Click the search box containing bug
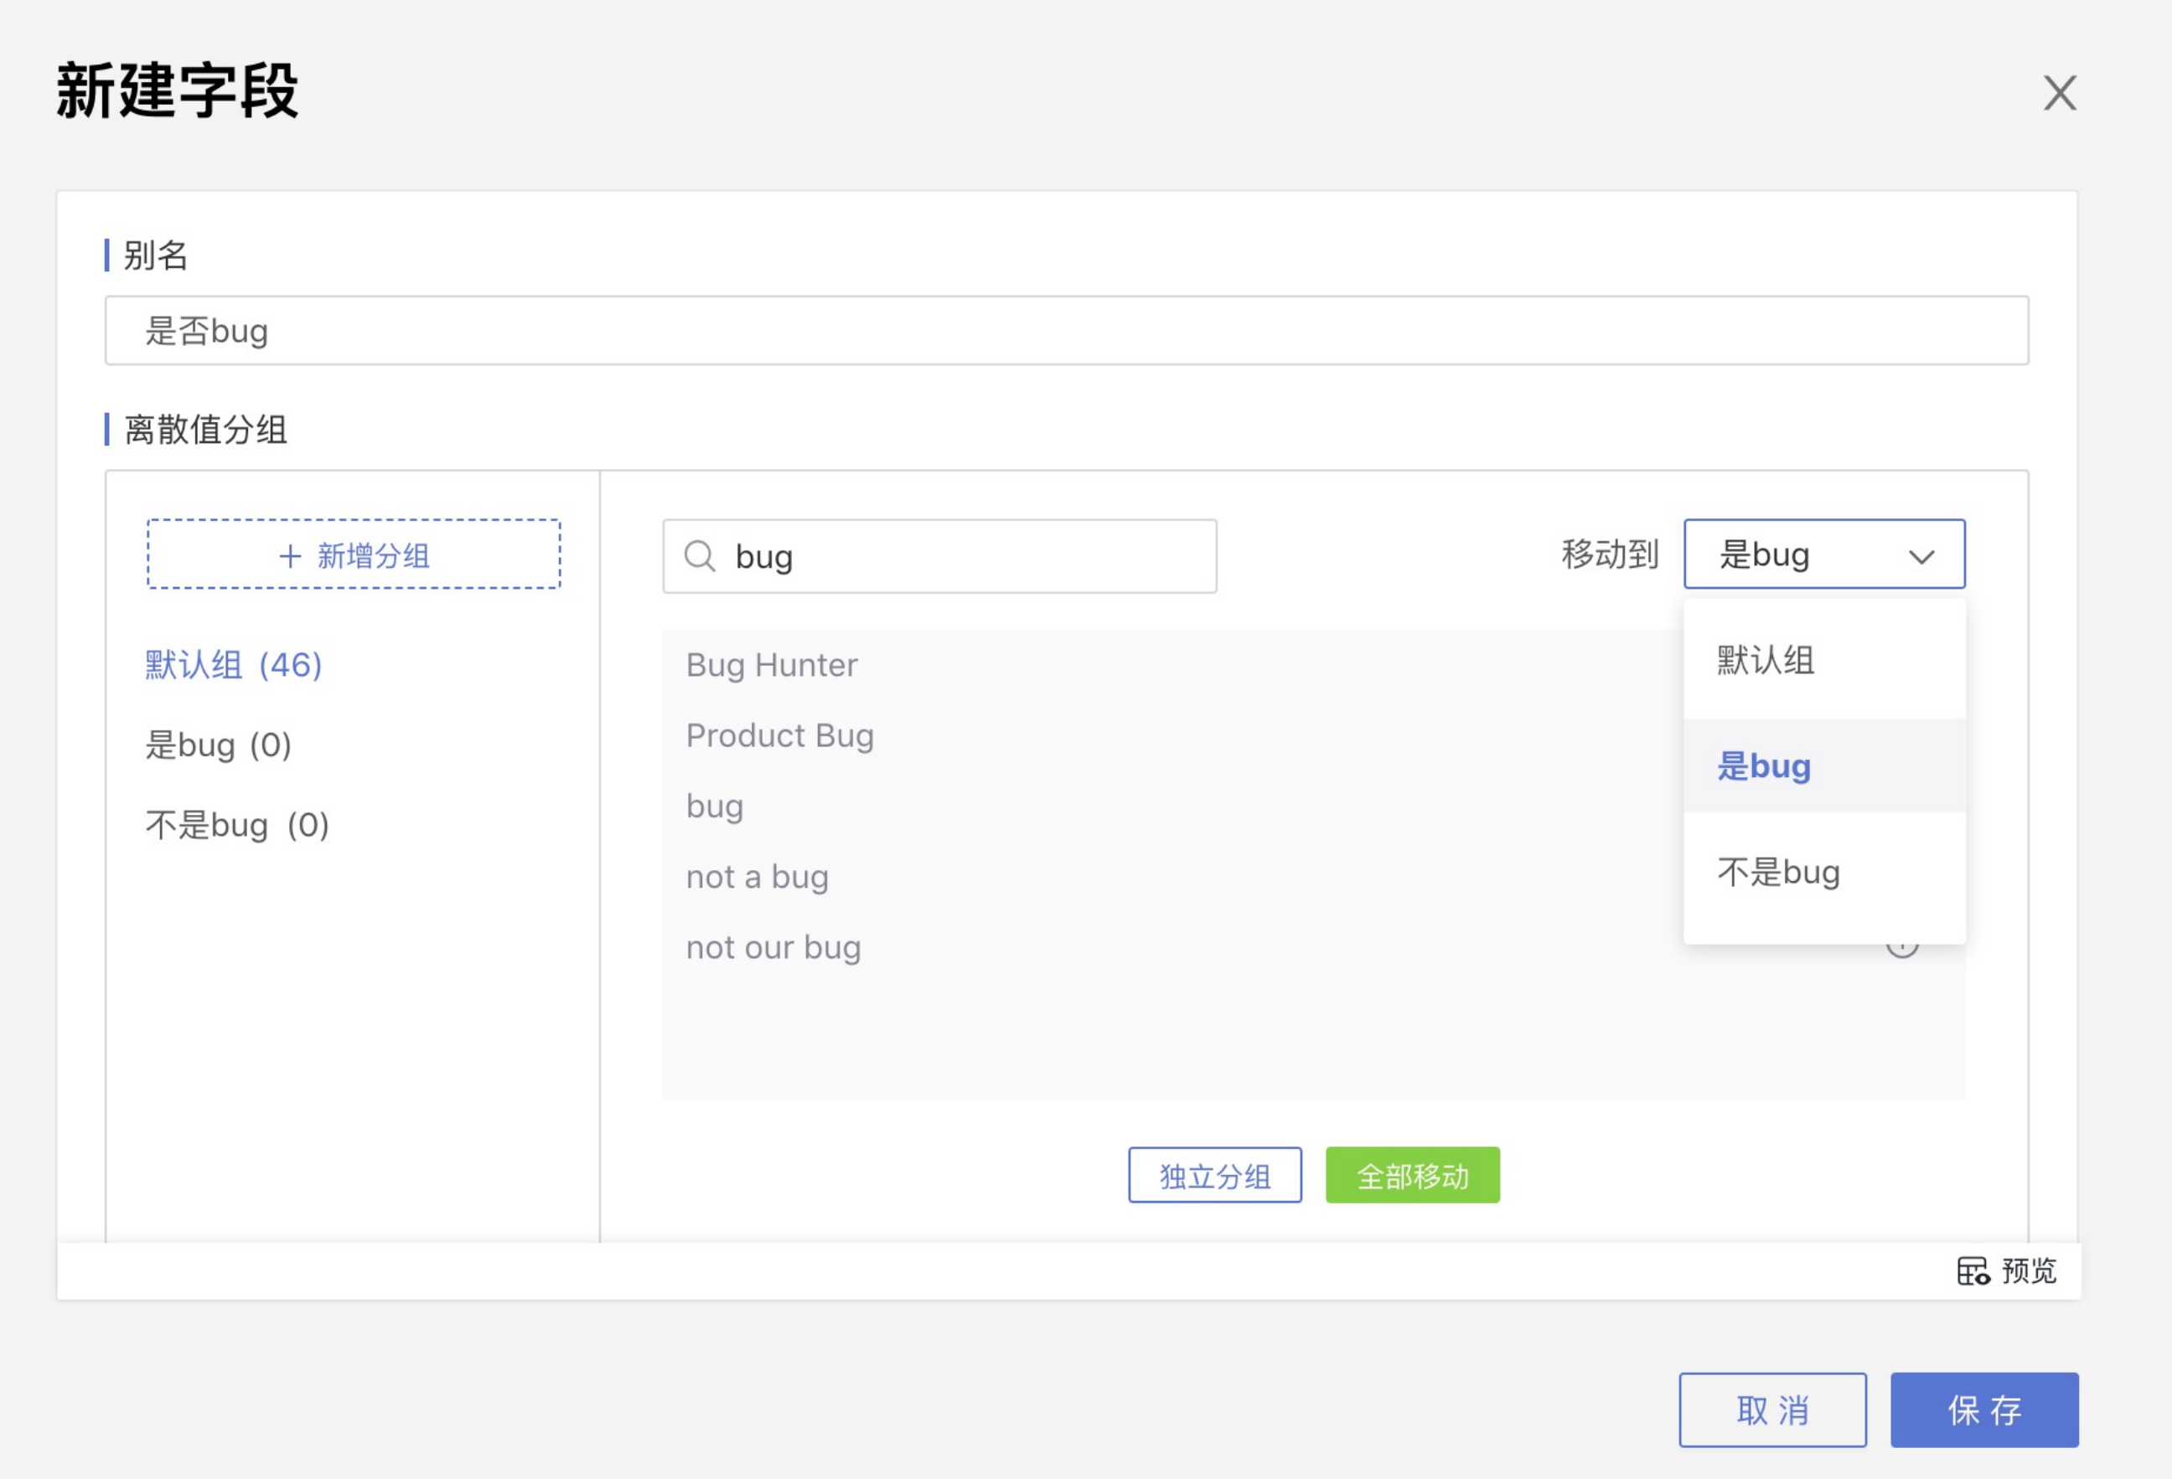 [x=939, y=556]
